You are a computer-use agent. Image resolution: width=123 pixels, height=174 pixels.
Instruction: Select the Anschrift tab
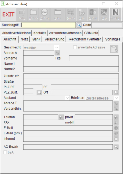coord(10,39)
